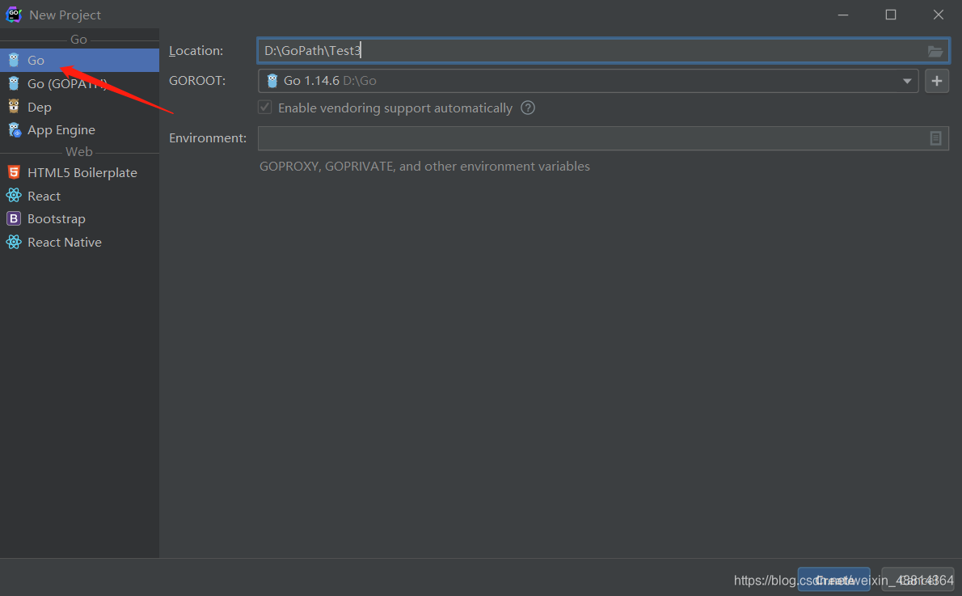Minimize the New Project window
This screenshot has height=596, width=962.
(x=843, y=15)
